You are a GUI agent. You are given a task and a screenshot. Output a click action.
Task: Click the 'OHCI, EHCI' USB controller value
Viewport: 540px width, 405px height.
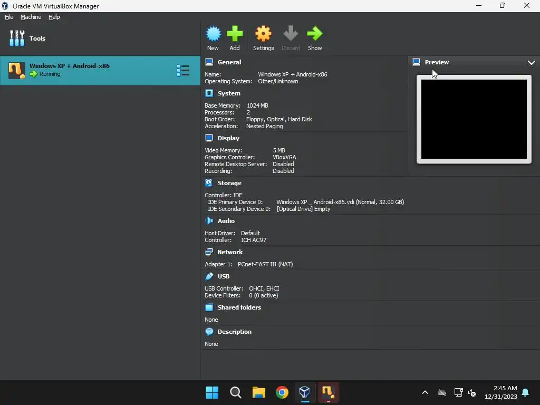[x=264, y=288]
